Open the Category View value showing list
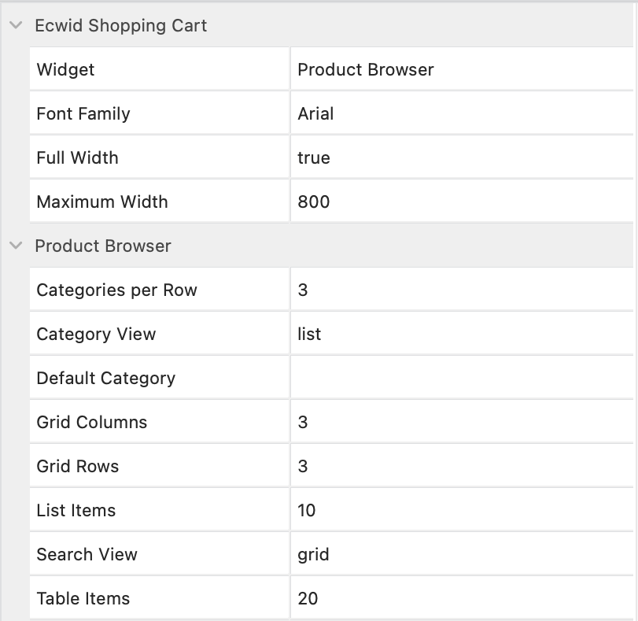Image resolution: width=638 pixels, height=621 pixels. 308,334
